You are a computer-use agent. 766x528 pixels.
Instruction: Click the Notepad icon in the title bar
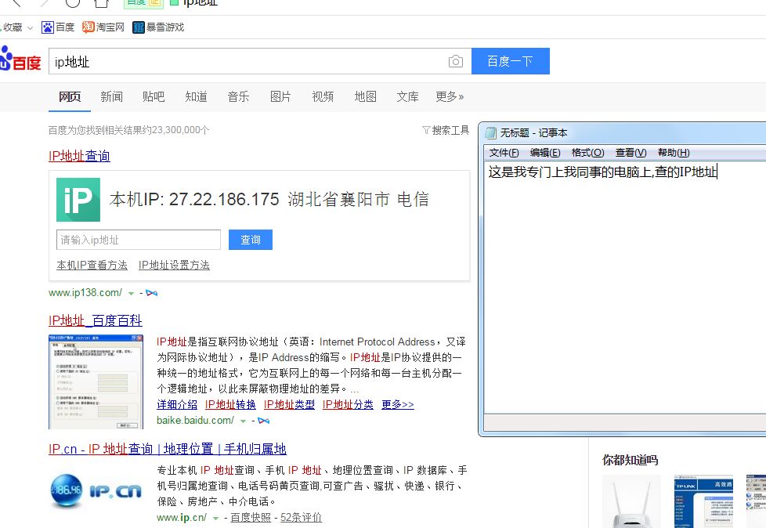(x=490, y=132)
